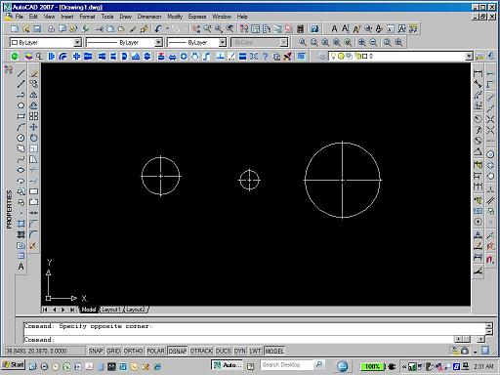Select the Multiline Text tool
Image resolution: width=500 pixels, height=375 pixels.
pyautogui.click(x=21, y=267)
